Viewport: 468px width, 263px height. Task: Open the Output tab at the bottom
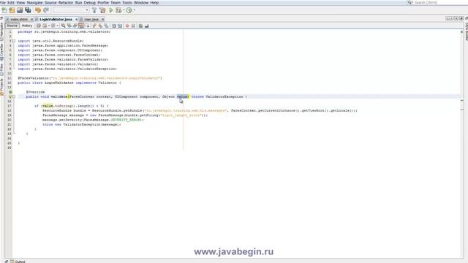point(18,262)
